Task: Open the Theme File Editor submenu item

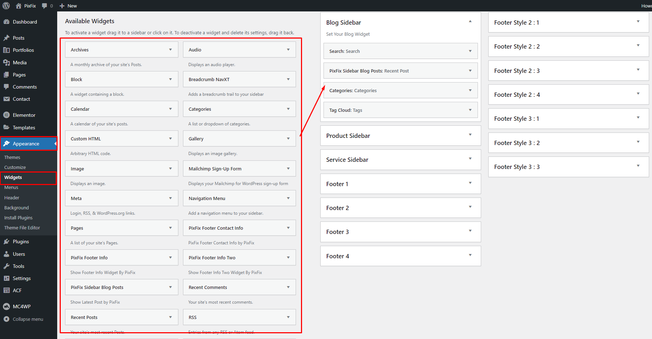Action: click(22, 228)
